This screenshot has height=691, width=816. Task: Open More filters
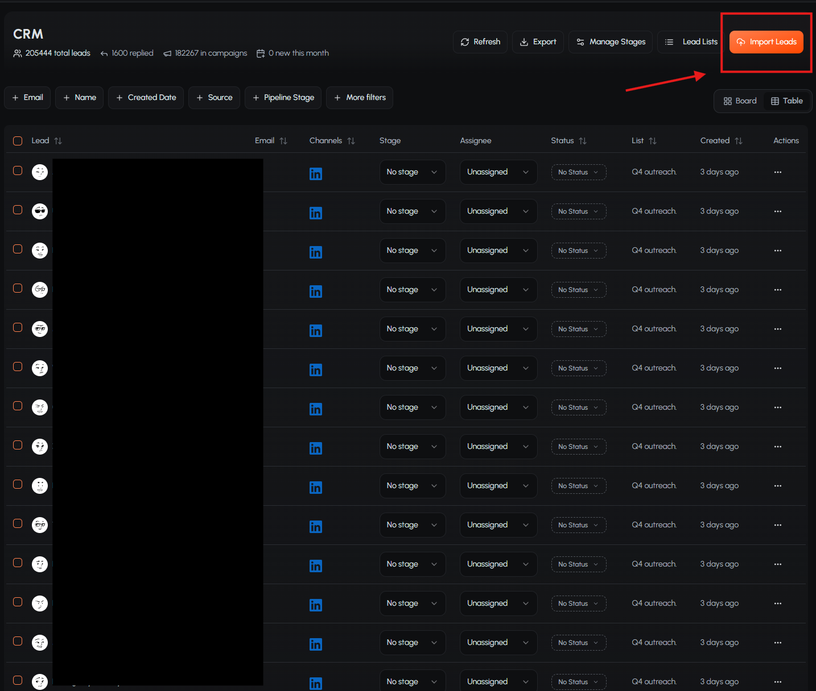(x=360, y=98)
